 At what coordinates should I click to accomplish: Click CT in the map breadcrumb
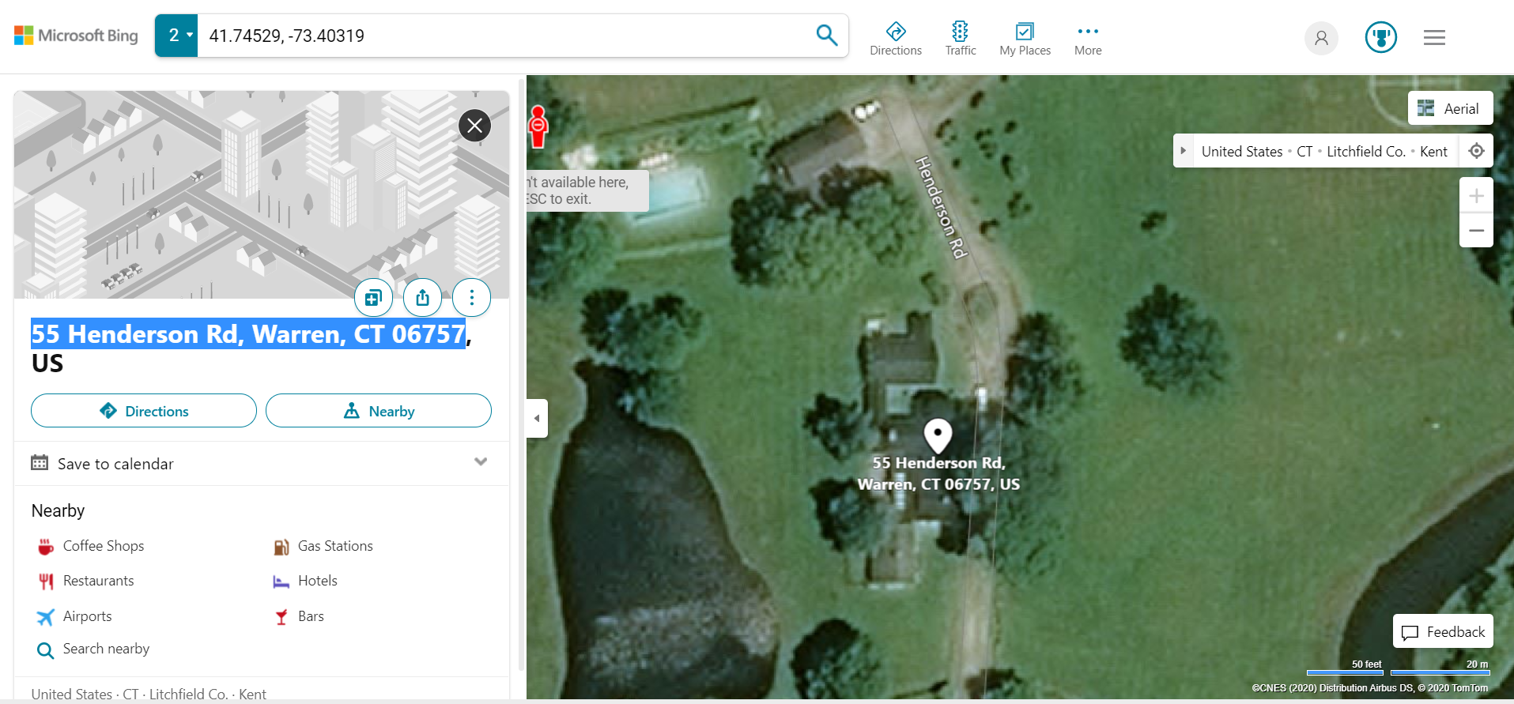pyautogui.click(x=1304, y=152)
